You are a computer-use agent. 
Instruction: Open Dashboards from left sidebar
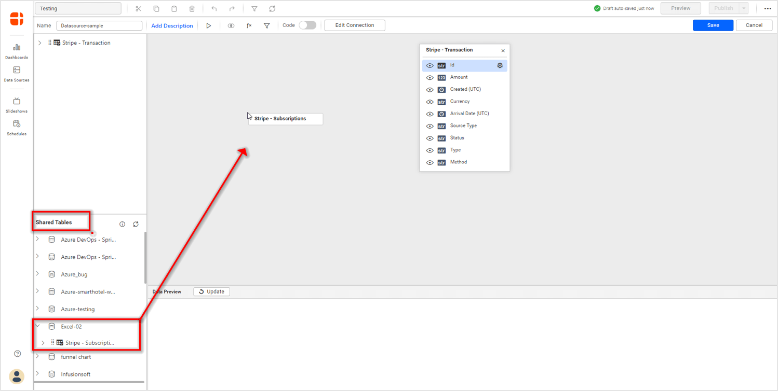pos(17,50)
